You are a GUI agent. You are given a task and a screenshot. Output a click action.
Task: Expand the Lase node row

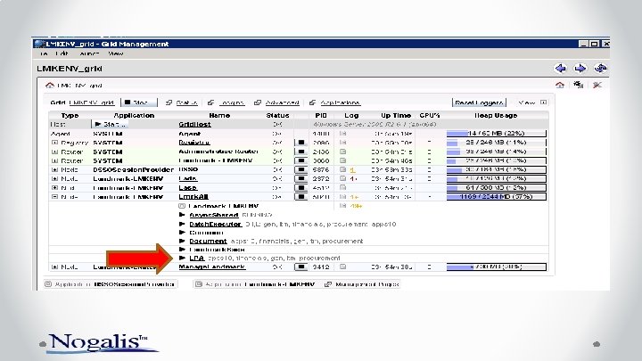(x=54, y=187)
